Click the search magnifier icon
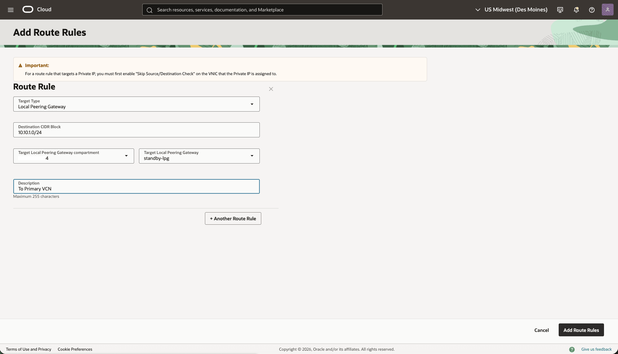Viewport: 618px width, 354px height. coord(150,10)
